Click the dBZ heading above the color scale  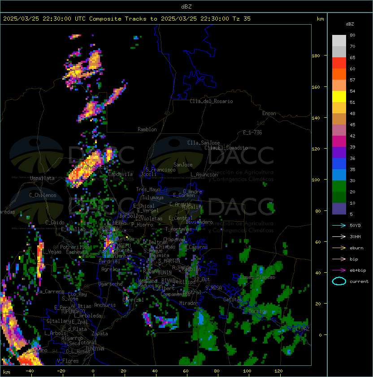click(350, 24)
